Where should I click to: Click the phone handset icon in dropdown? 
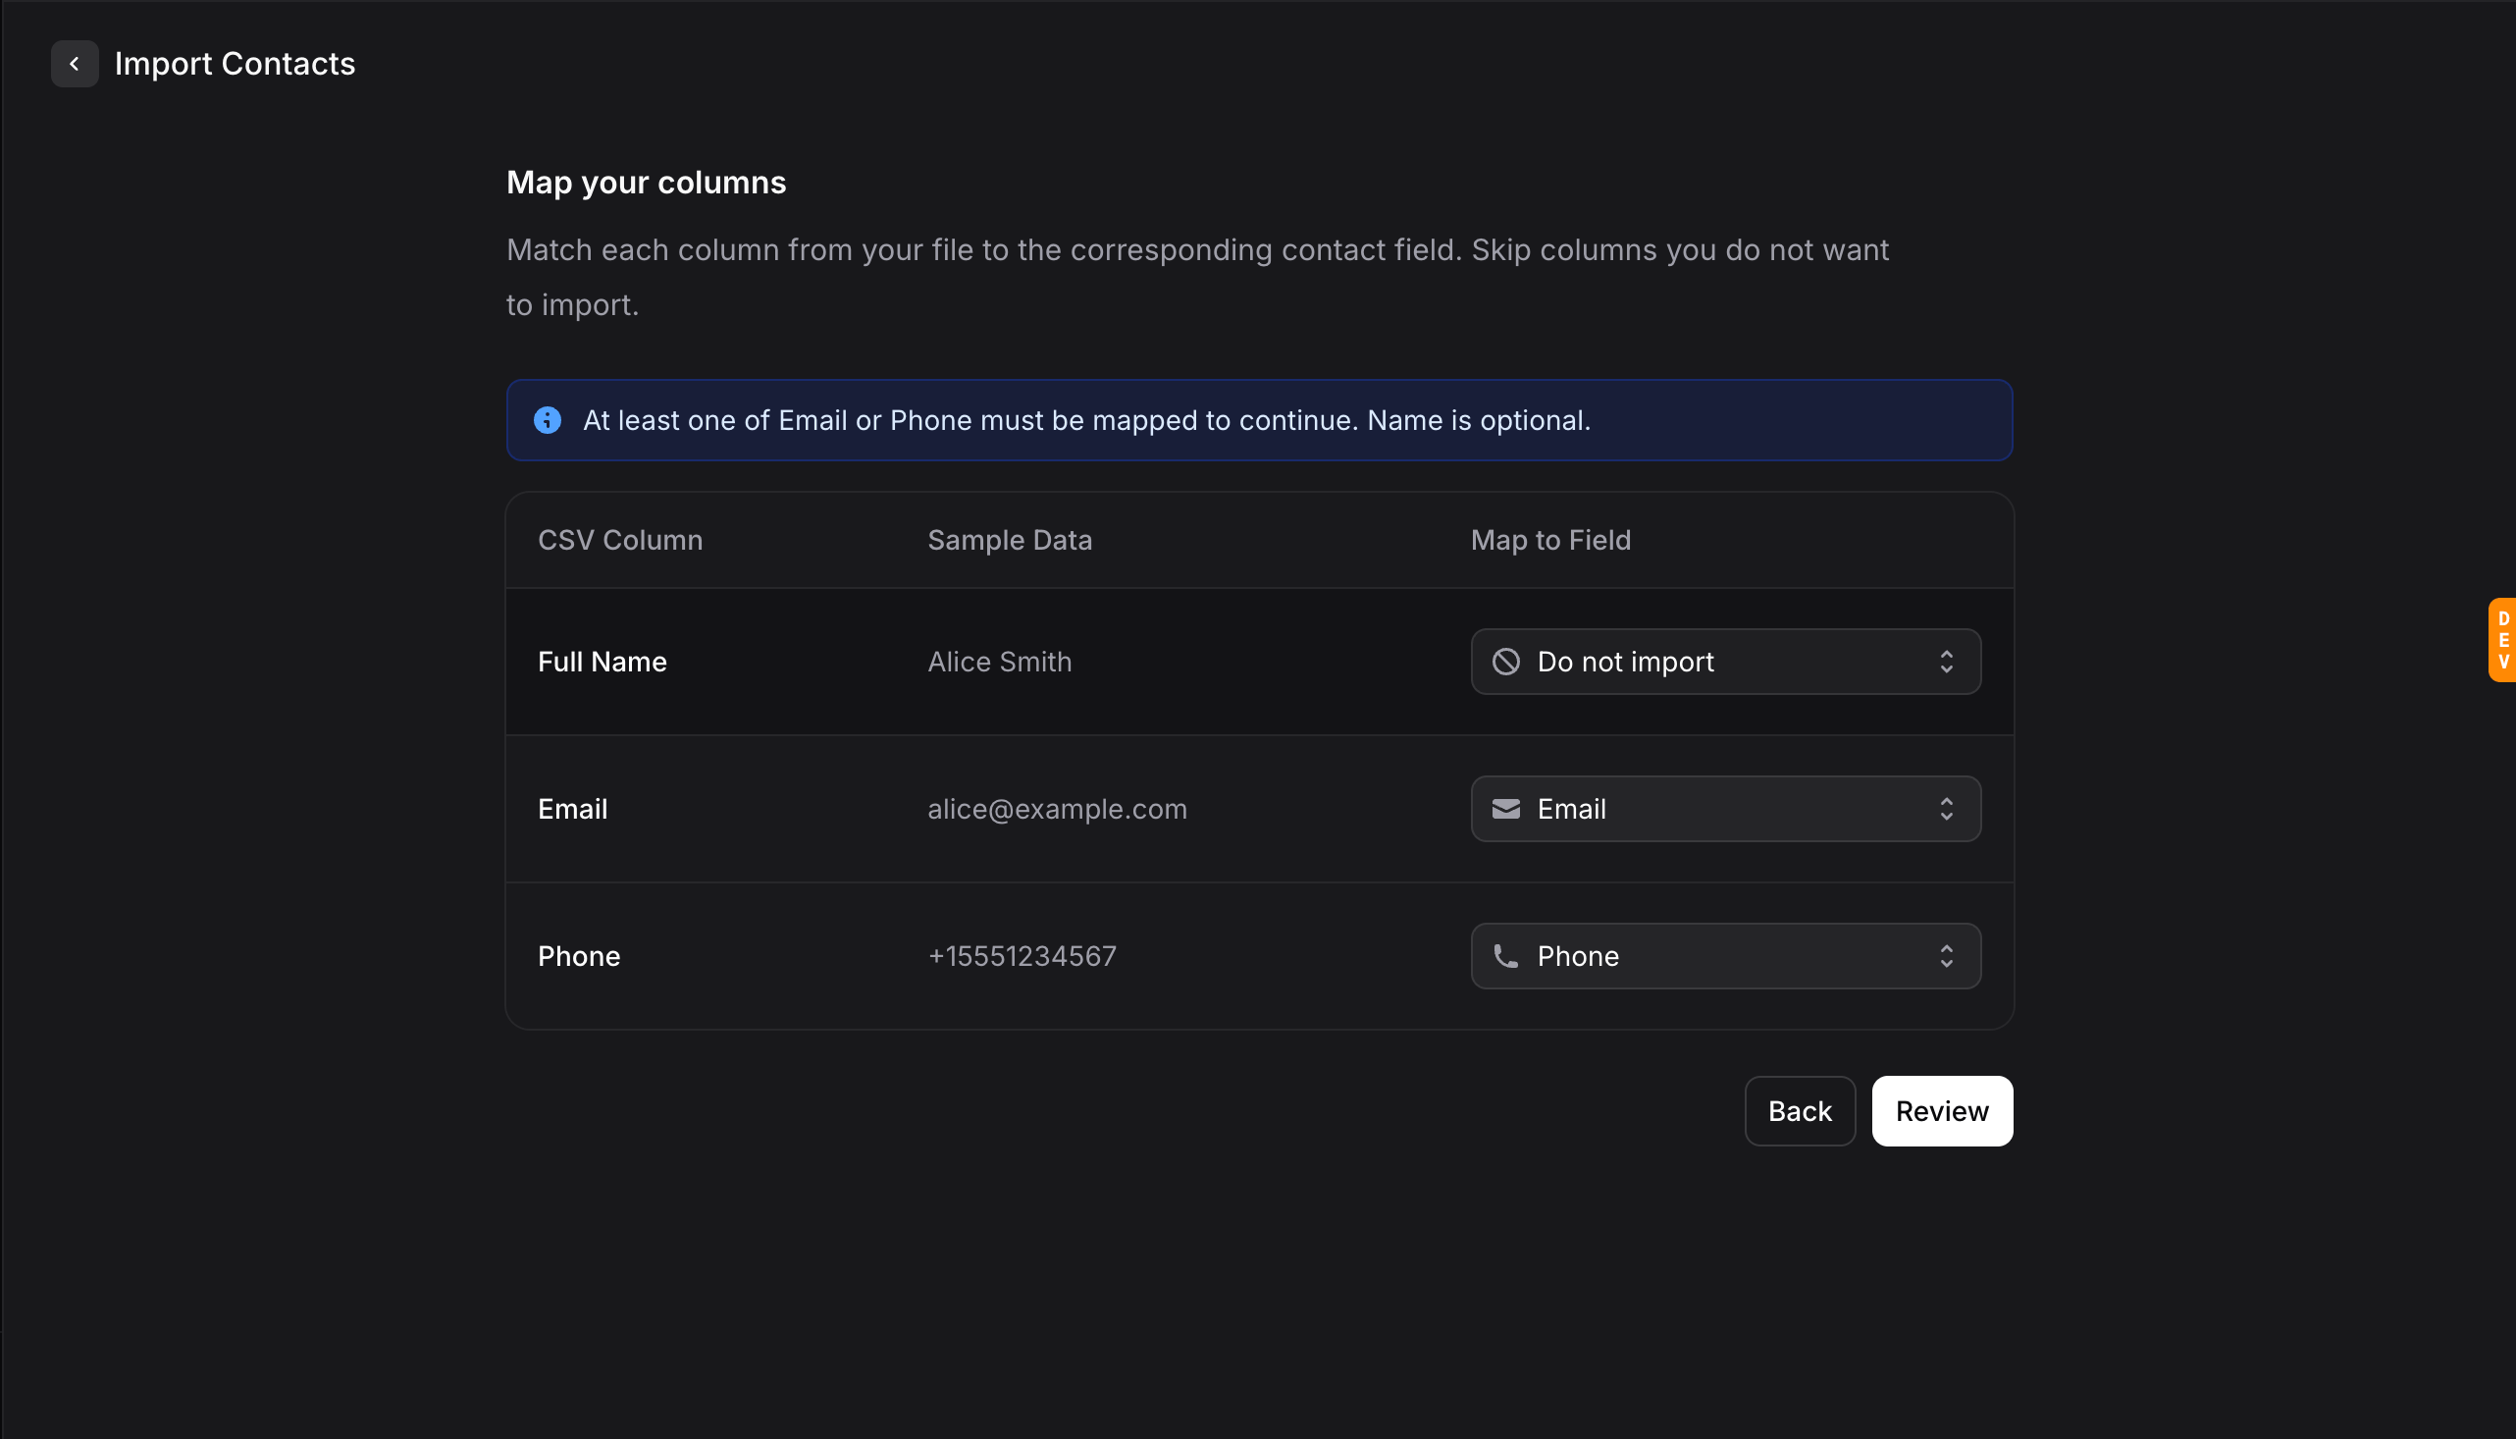click(x=1505, y=956)
